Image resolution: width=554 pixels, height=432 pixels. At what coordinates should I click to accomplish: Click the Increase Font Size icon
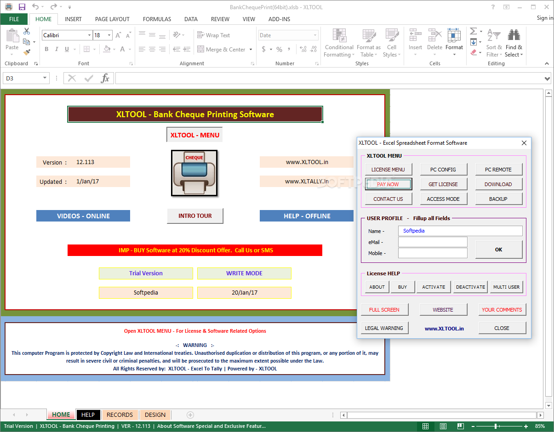click(118, 35)
